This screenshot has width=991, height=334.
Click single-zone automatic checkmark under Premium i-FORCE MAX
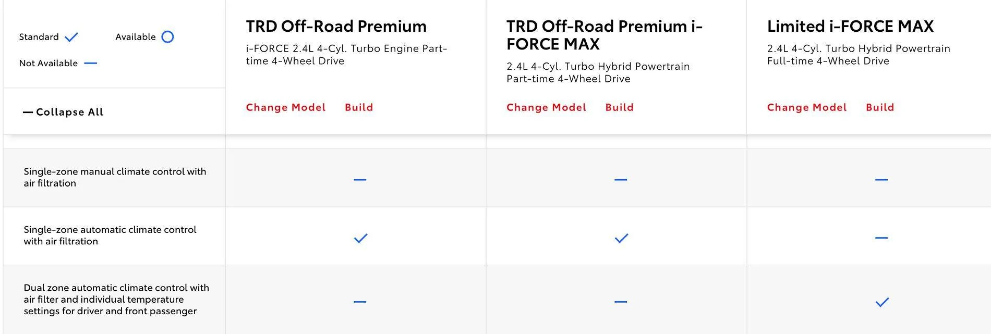[621, 238]
